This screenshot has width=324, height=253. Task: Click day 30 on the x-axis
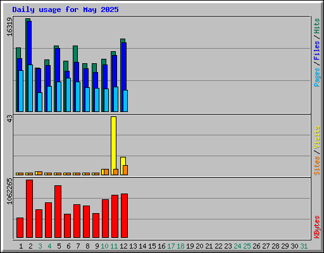(294, 246)
